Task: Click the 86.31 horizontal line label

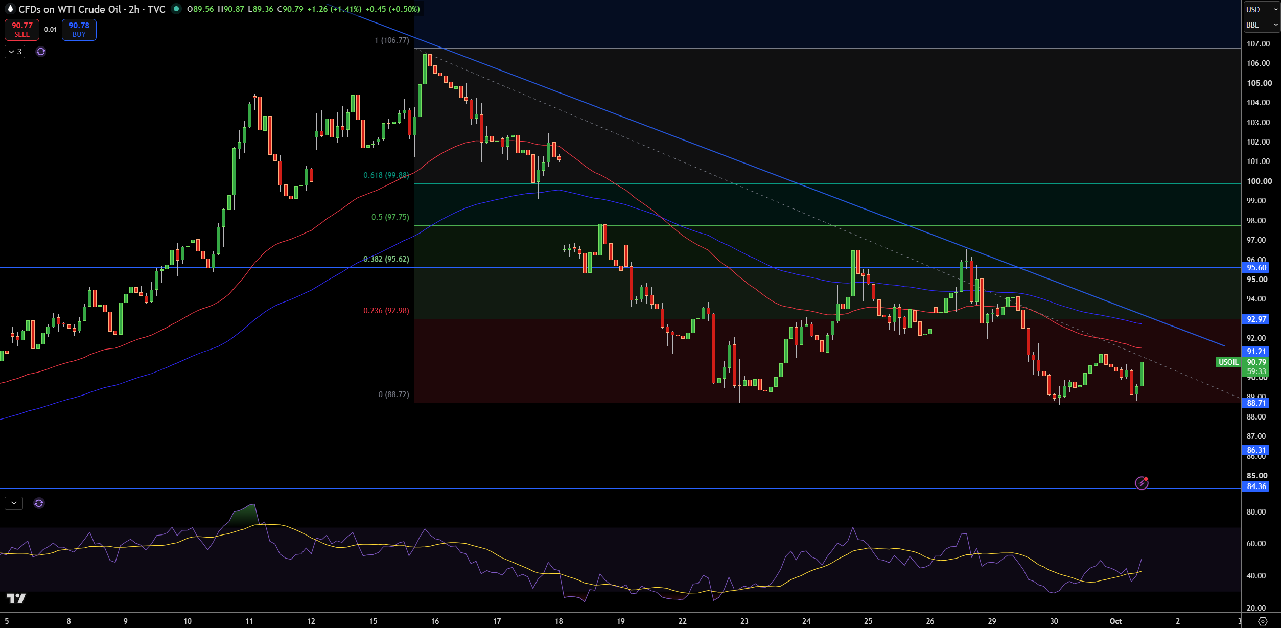Action: tap(1255, 450)
